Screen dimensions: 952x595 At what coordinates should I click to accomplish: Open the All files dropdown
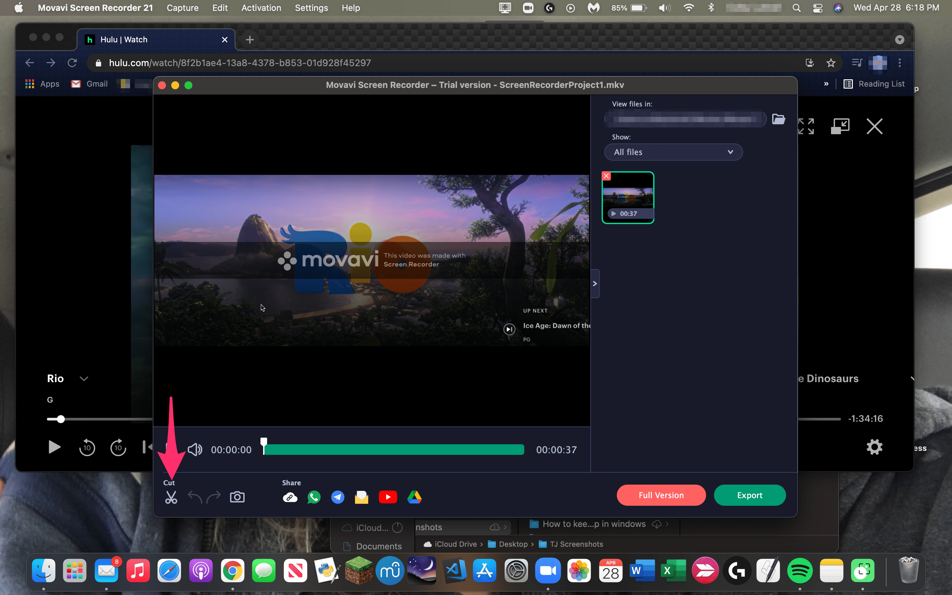pos(673,152)
